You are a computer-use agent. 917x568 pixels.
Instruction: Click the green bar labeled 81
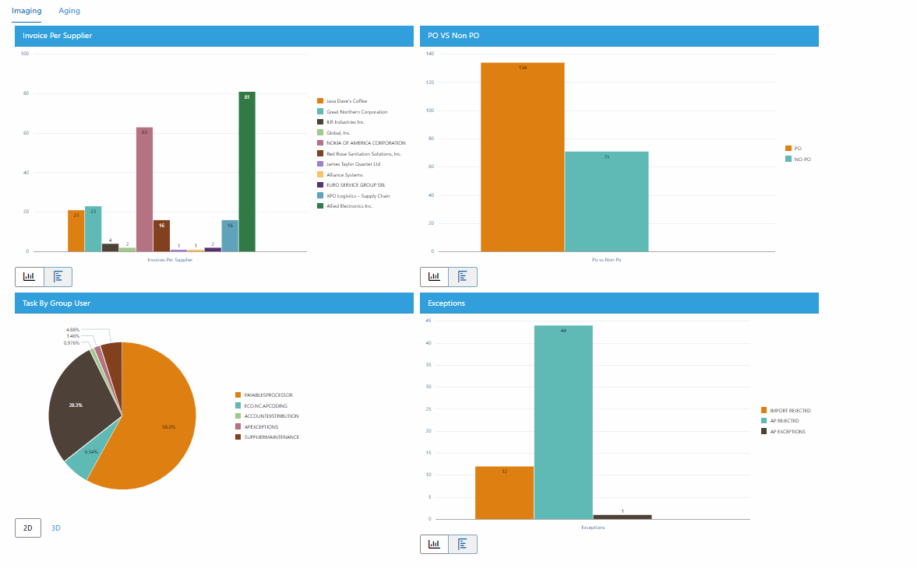click(247, 171)
